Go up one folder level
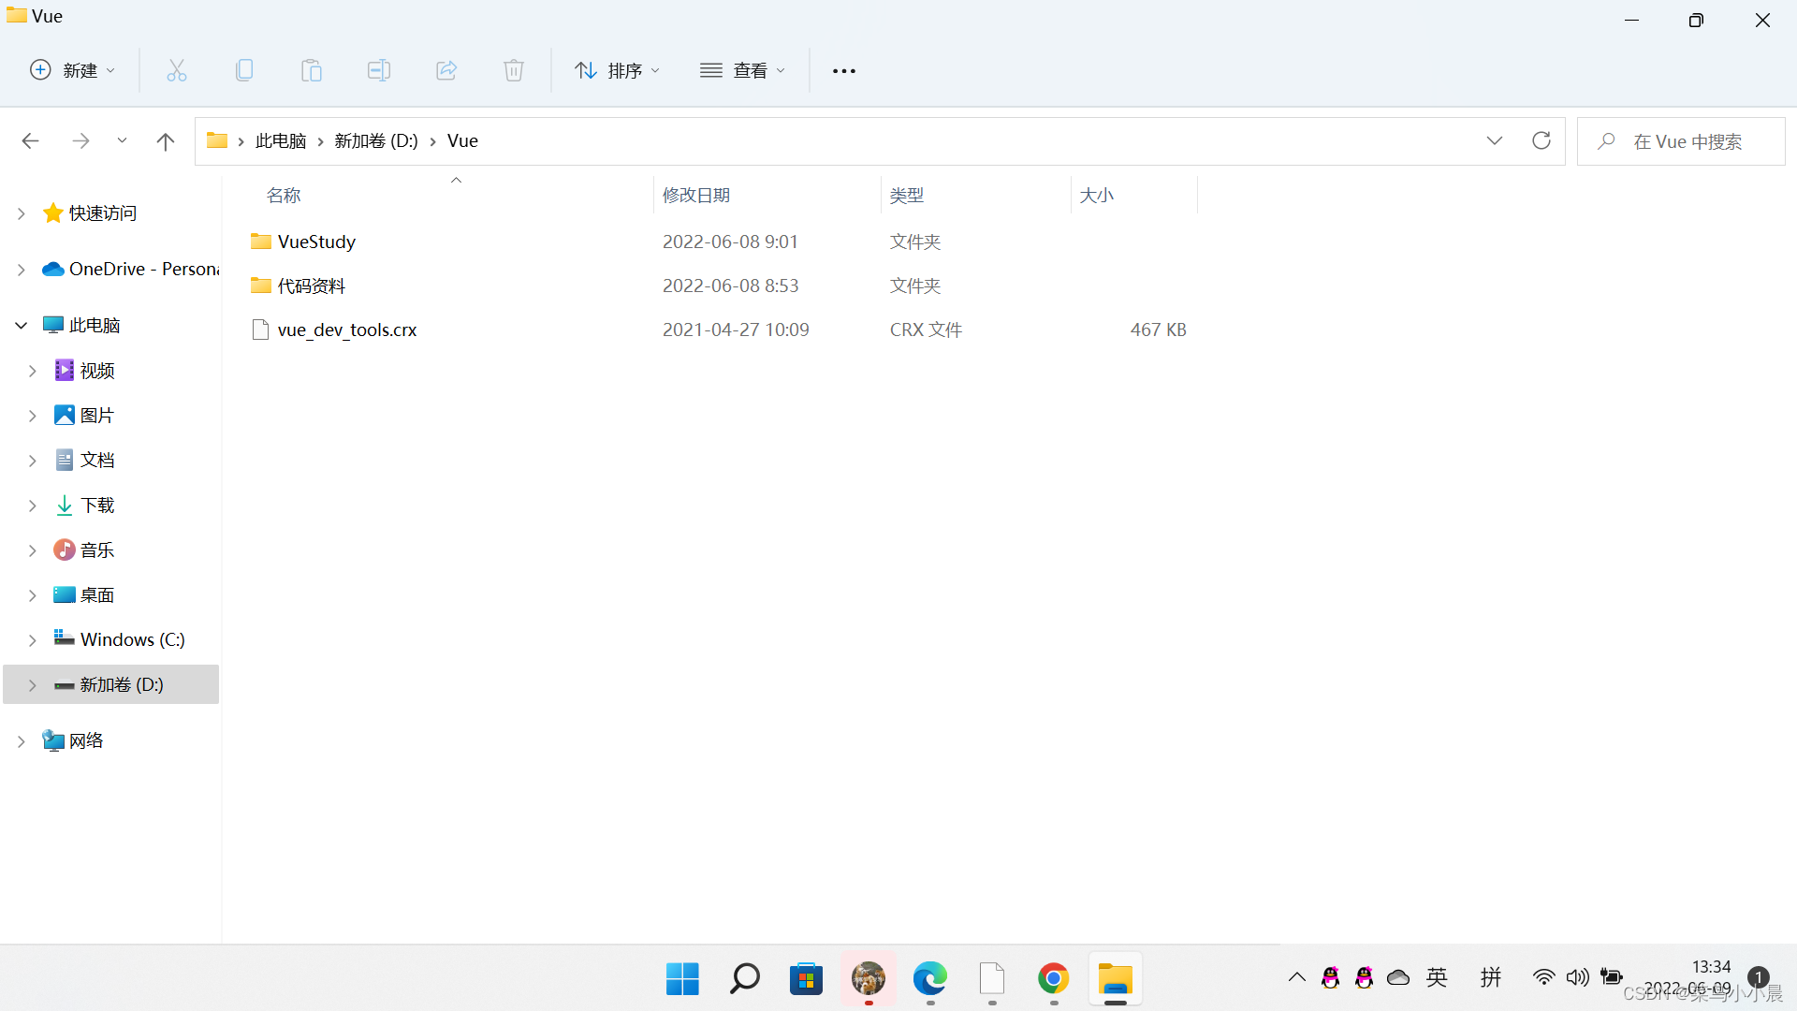This screenshot has height=1011, width=1797. (166, 140)
